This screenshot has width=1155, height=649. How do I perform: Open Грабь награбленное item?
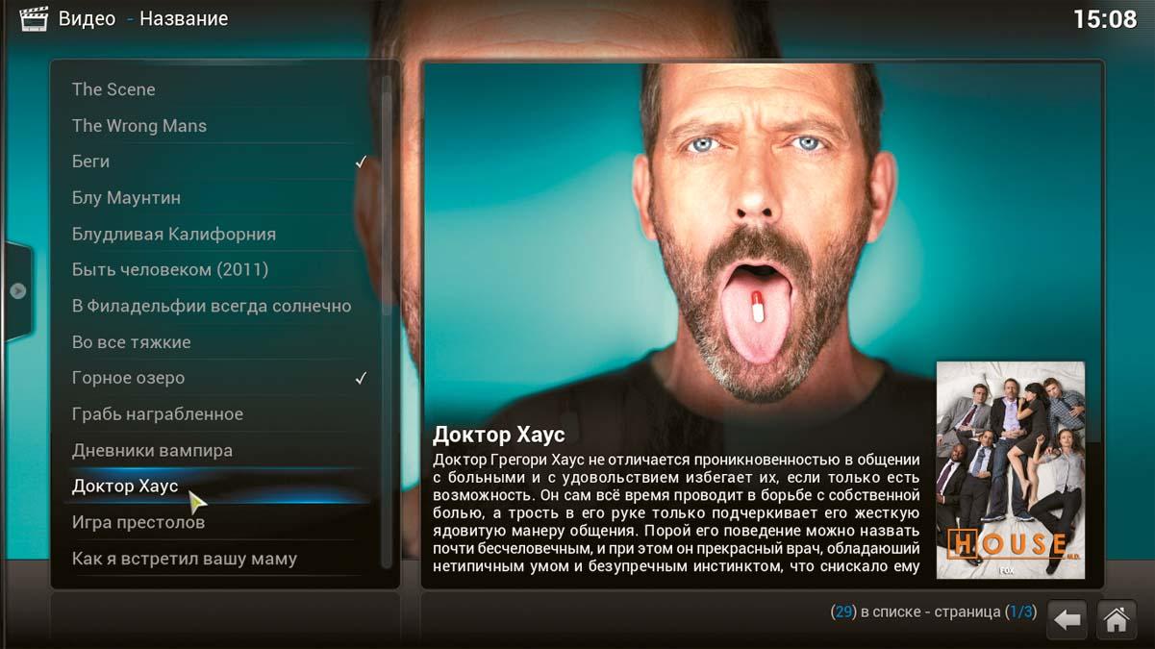pos(157,414)
